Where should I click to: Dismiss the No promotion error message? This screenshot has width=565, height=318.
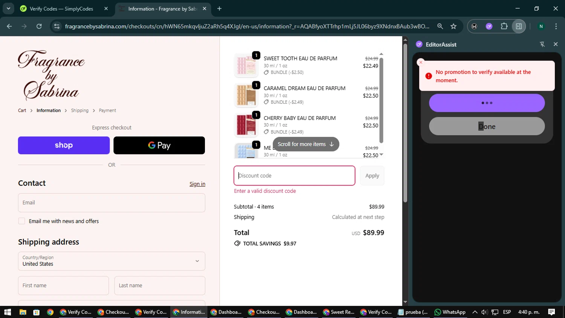point(421,62)
